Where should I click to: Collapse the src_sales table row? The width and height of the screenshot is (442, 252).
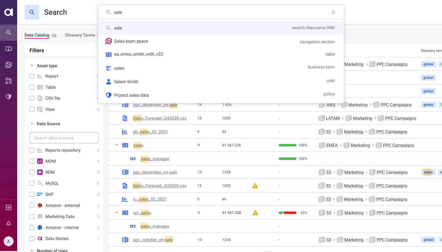point(116,213)
